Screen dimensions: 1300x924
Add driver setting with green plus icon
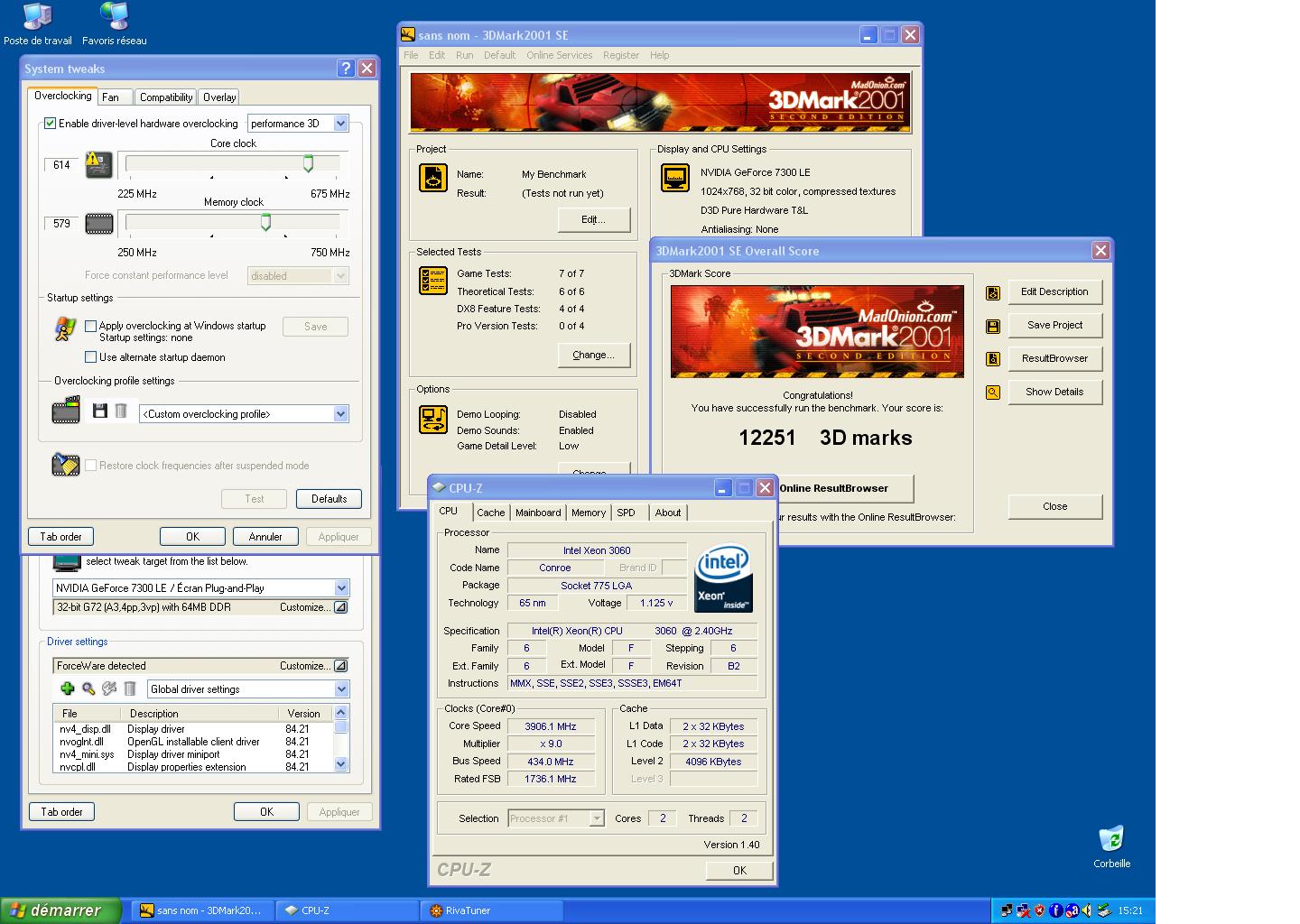tap(68, 688)
